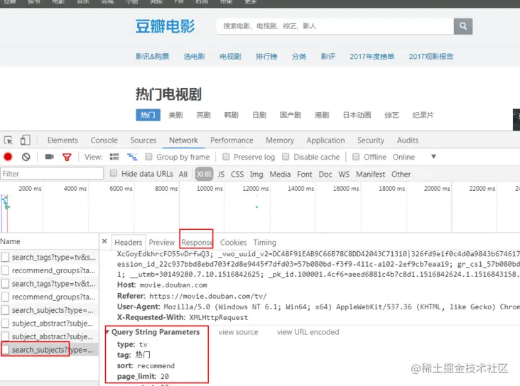Click the view source link

(238, 332)
